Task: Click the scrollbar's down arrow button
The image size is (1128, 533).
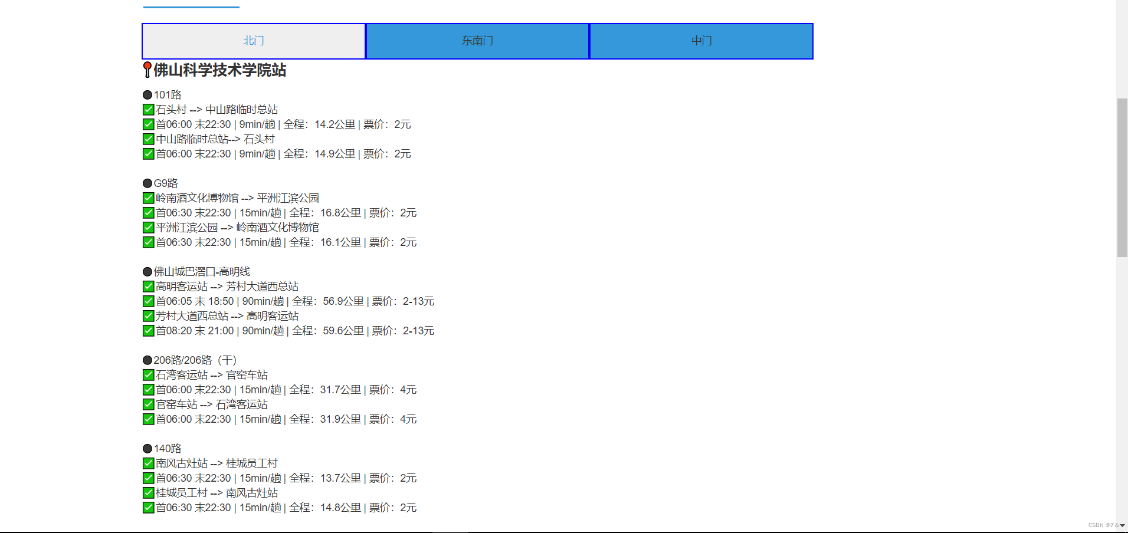Action: tap(1122, 525)
